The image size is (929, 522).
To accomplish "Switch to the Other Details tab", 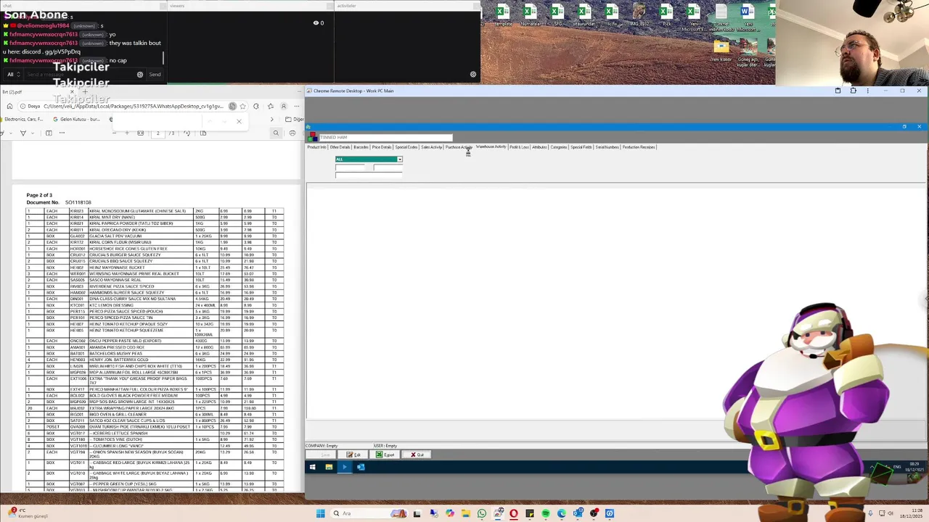I will click(x=340, y=147).
